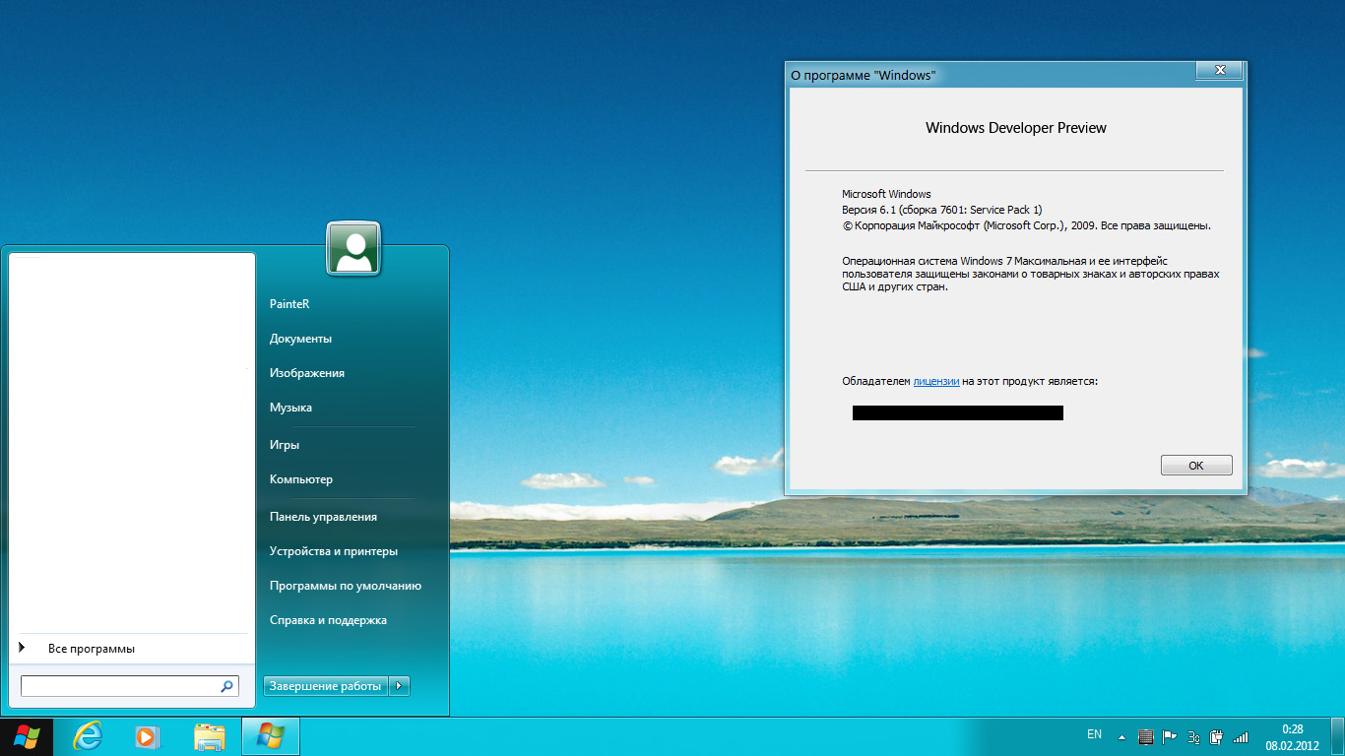The image size is (1345, 756).
Task: Open Программы по умолчанию
Action: 346,586
